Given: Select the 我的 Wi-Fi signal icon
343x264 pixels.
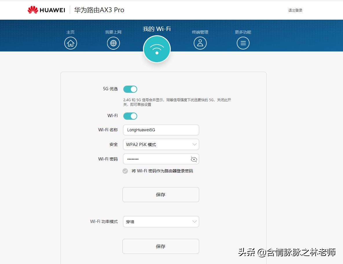Looking at the screenshot, I should [x=157, y=49].
